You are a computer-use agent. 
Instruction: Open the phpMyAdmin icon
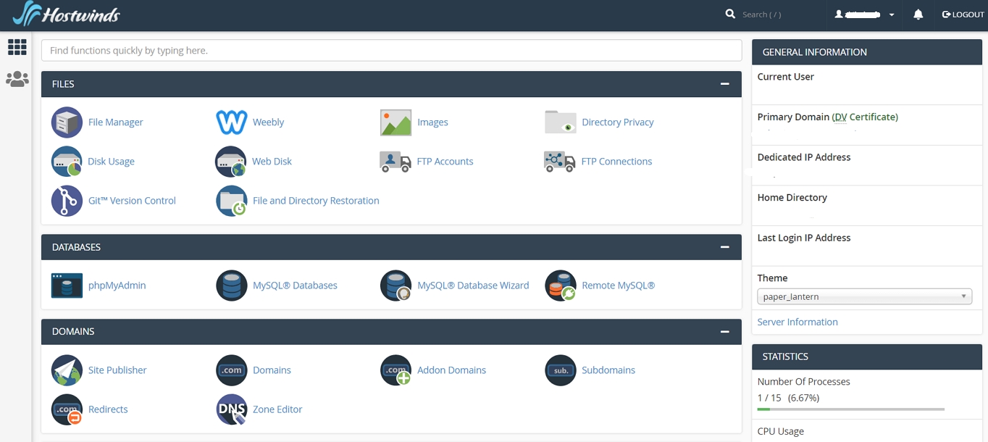[67, 285]
